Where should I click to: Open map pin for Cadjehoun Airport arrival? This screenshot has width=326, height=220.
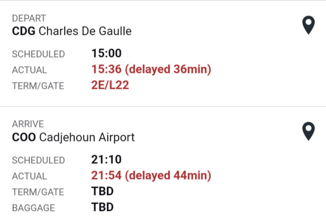pos(308,131)
